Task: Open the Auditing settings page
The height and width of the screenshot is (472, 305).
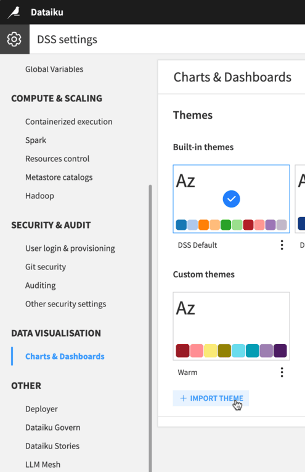Action: coord(41,285)
